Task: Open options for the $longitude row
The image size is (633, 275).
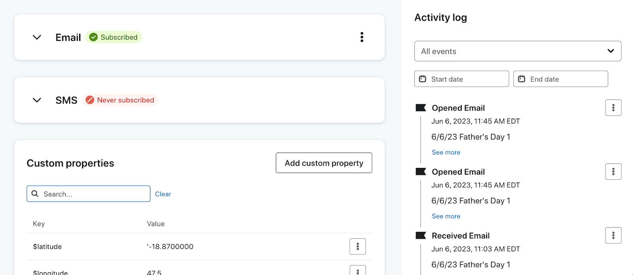Action: (x=358, y=271)
